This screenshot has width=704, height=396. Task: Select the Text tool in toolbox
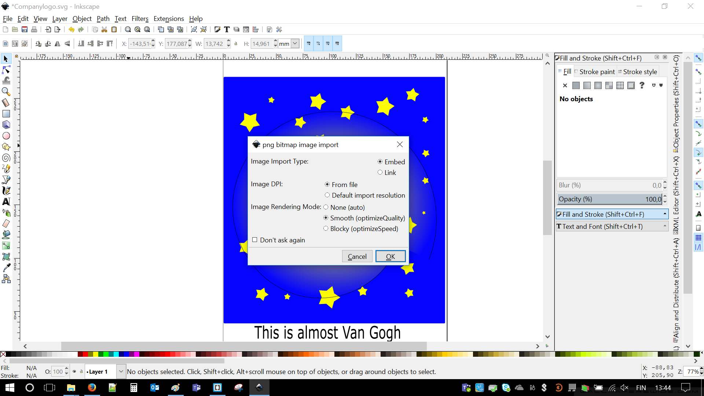6,202
